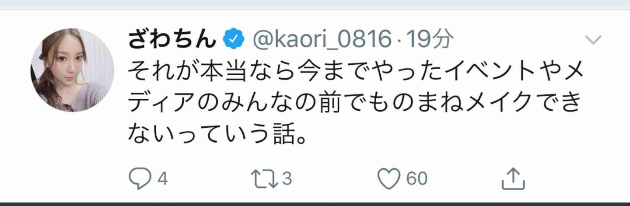
Task: Open the reply speech bubble icon
Action: click(139, 179)
